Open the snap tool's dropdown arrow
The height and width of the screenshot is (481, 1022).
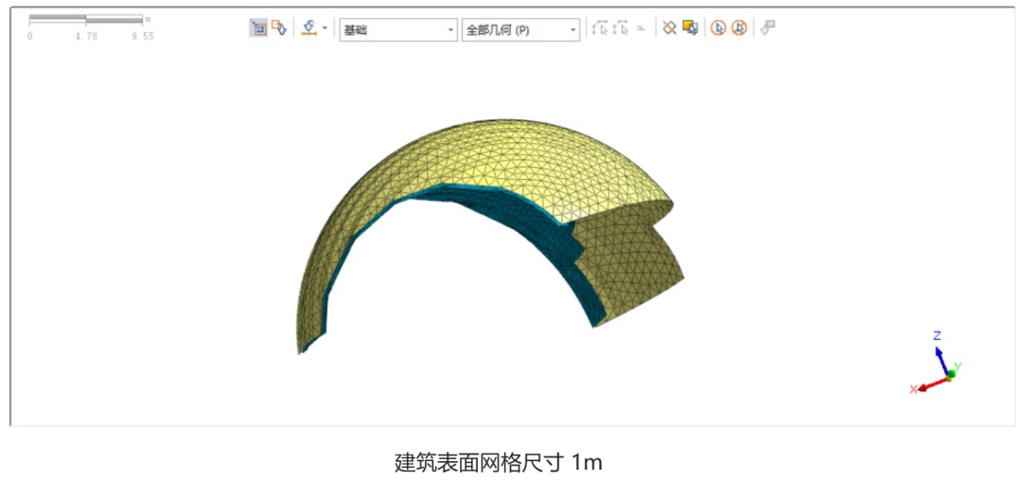click(325, 28)
